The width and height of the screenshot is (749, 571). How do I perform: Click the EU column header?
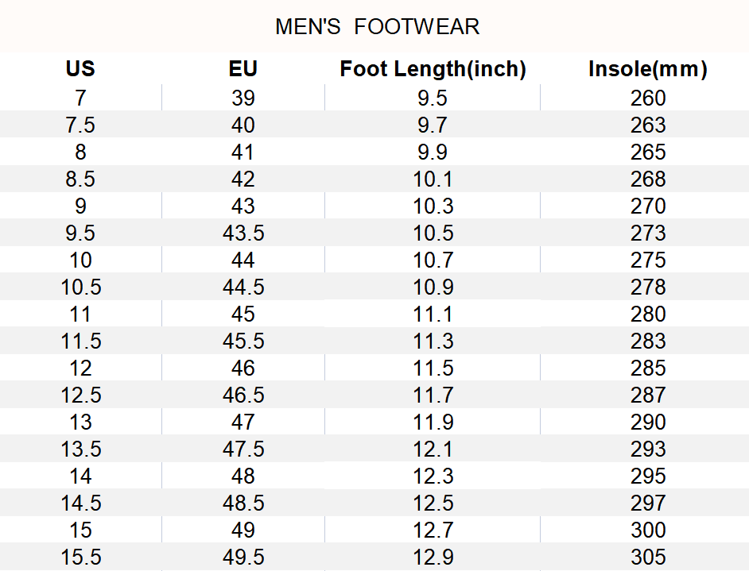click(243, 69)
